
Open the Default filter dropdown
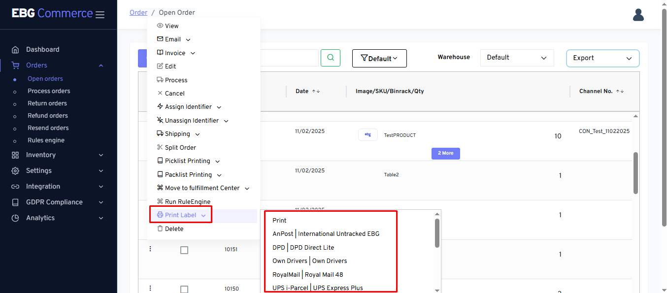379,58
